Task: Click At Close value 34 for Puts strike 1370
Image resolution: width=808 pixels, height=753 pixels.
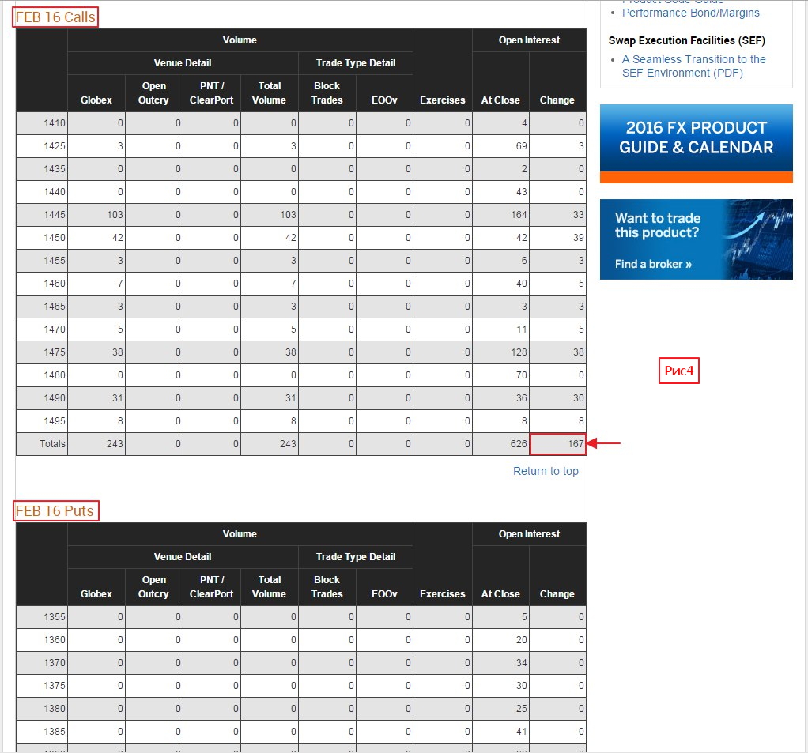Action: click(522, 663)
